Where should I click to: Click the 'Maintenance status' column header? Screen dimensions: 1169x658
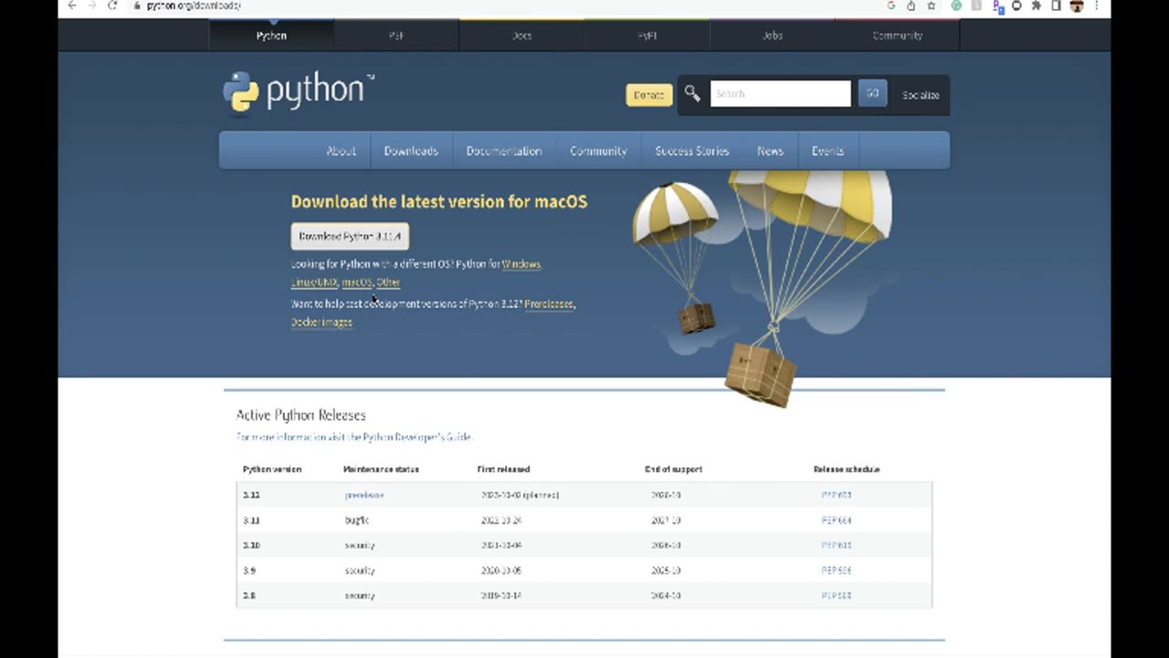pos(381,469)
